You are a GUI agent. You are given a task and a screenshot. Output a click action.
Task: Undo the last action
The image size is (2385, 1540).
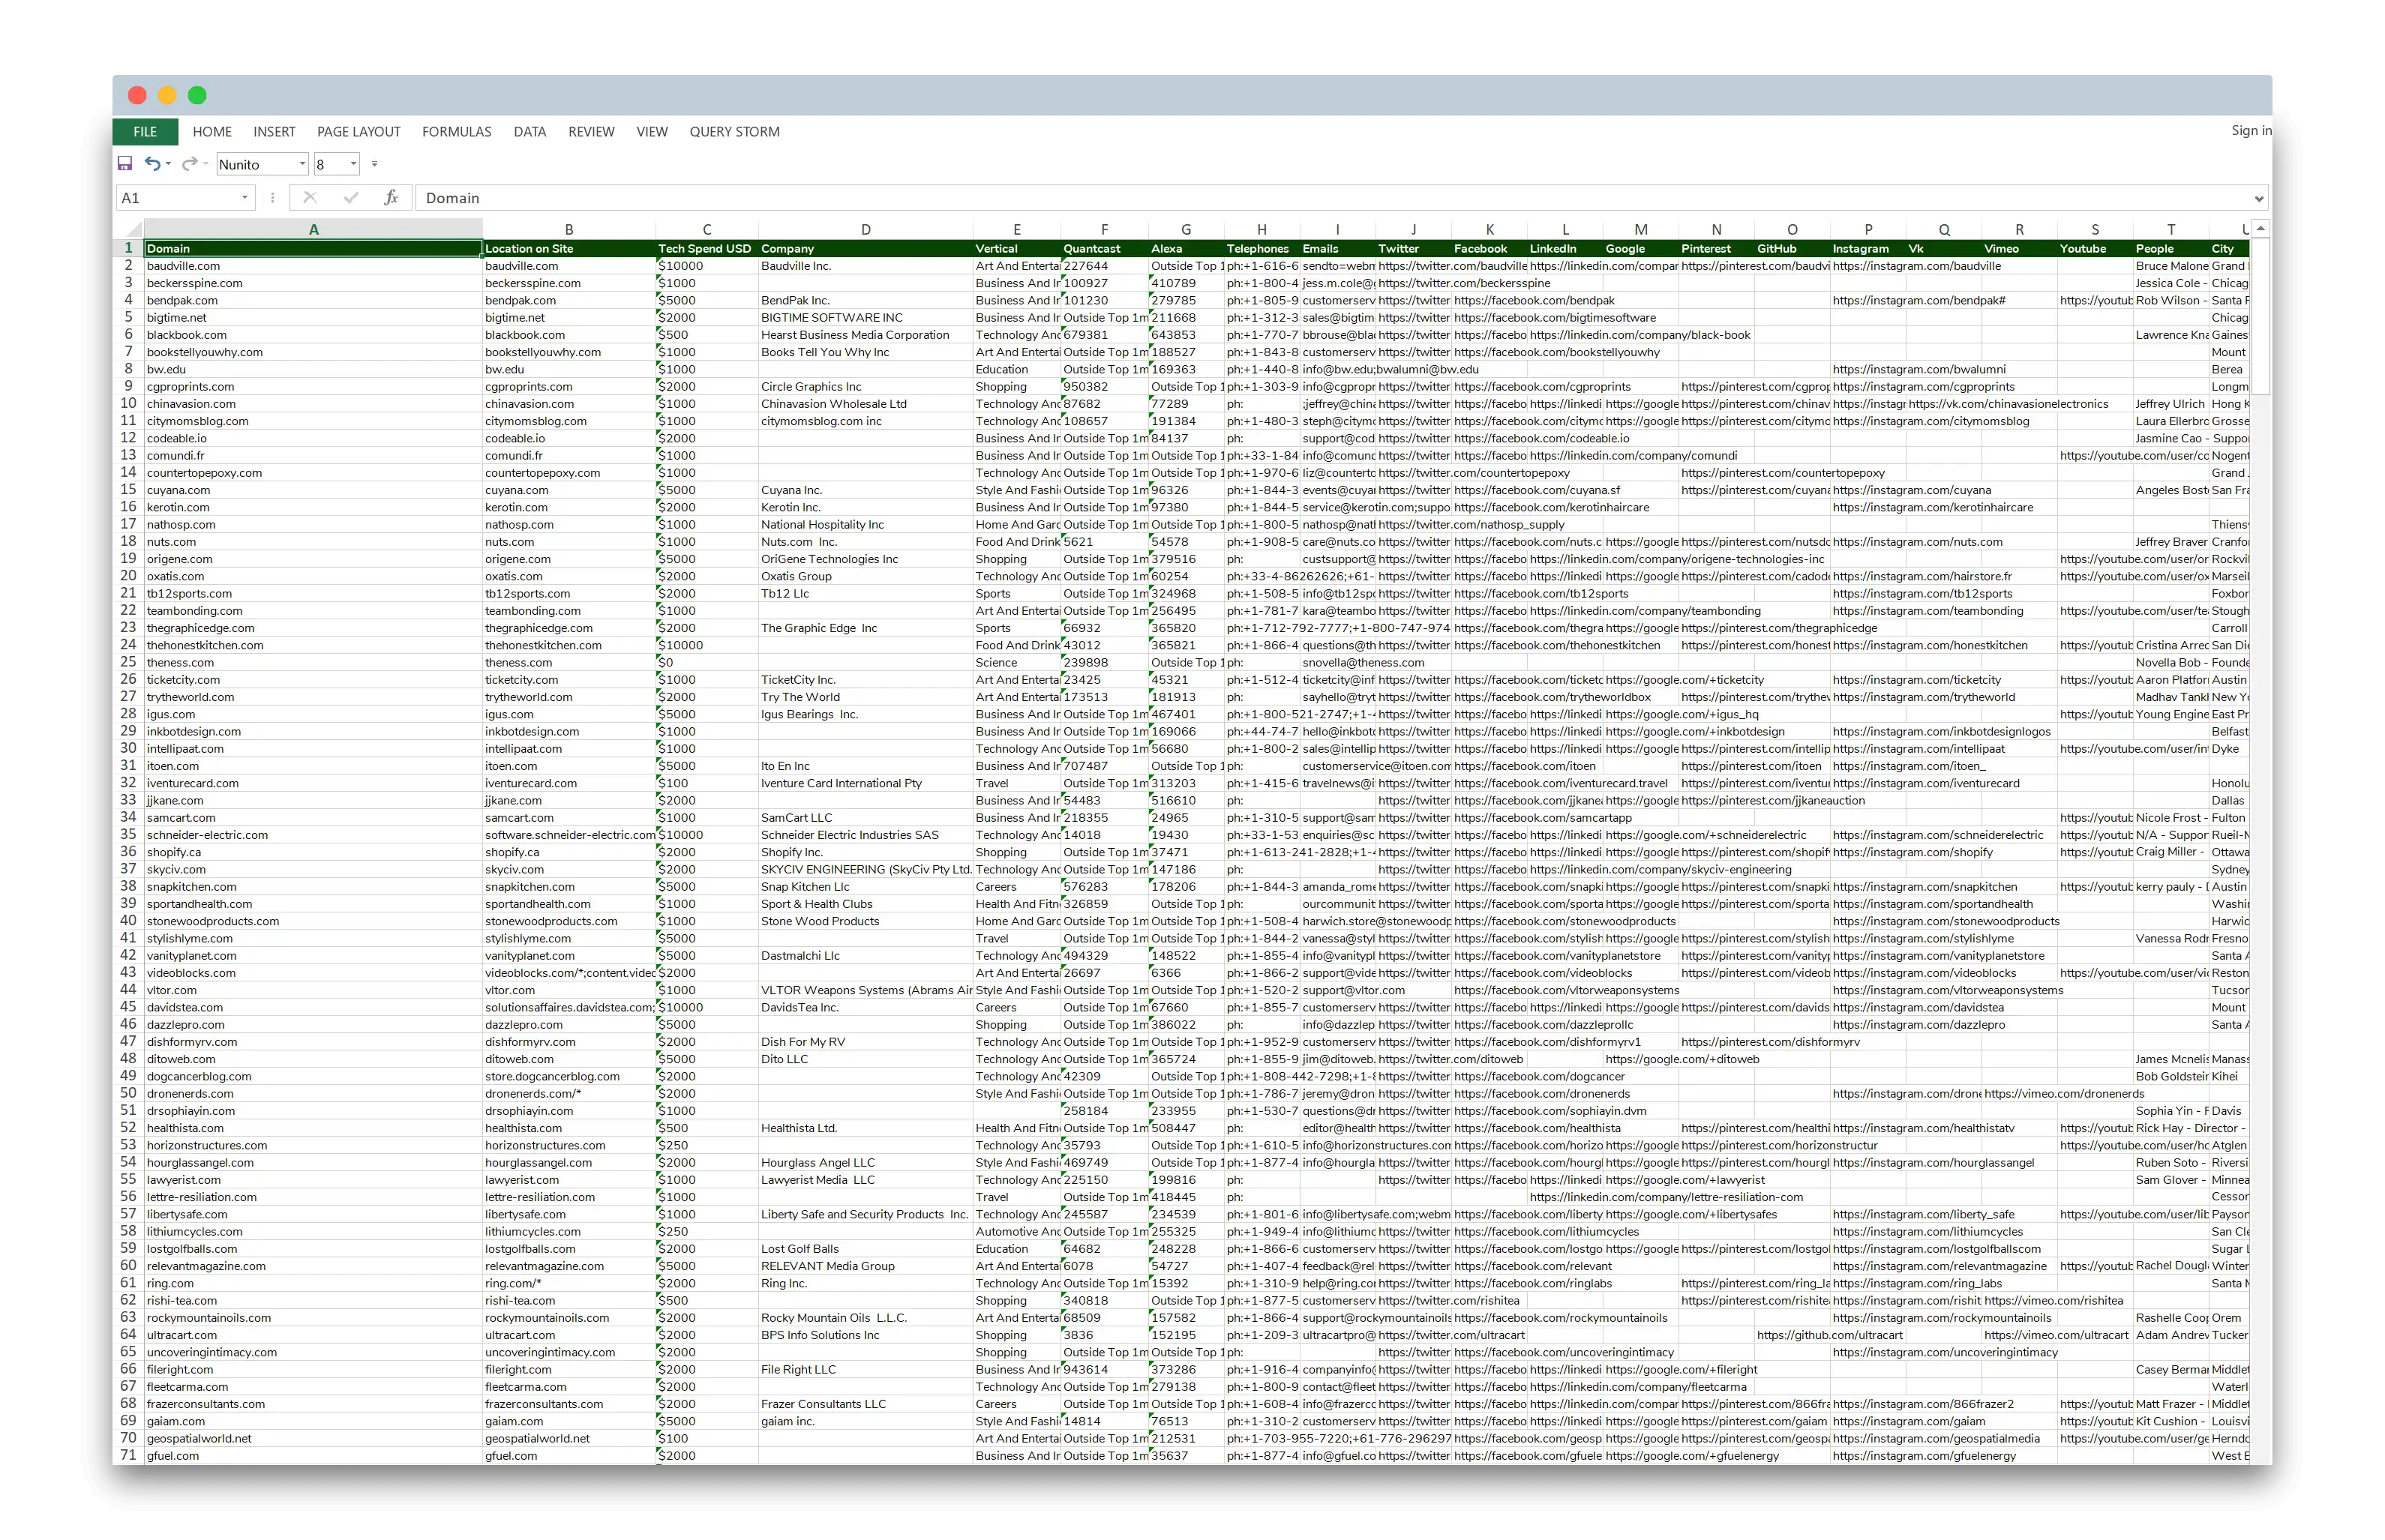point(152,164)
